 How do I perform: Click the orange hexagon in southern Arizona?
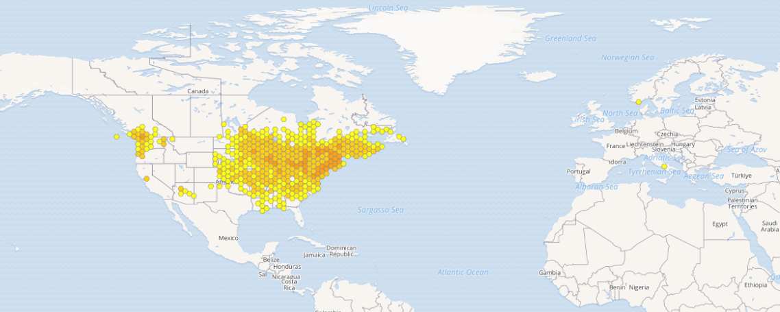tap(181, 189)
